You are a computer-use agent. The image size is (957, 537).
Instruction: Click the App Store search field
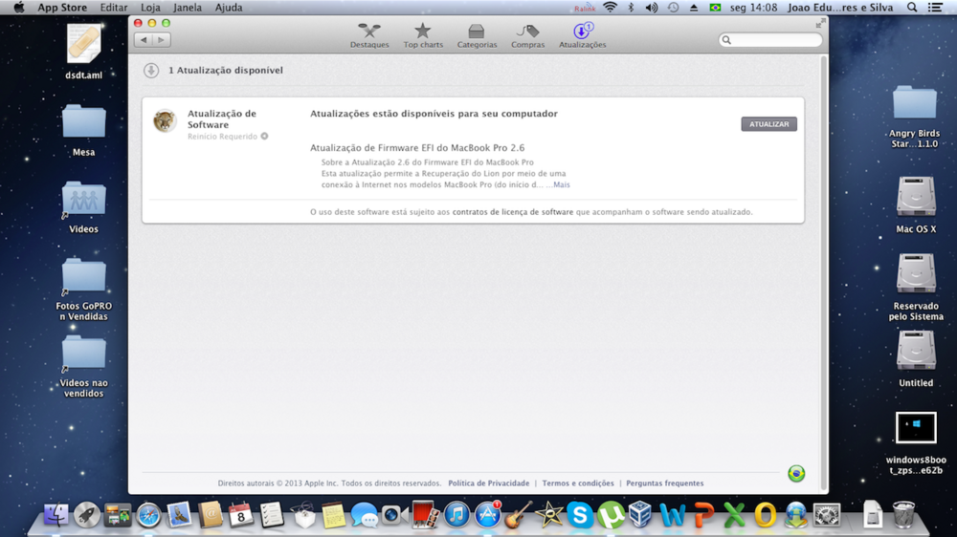point(770,39)
